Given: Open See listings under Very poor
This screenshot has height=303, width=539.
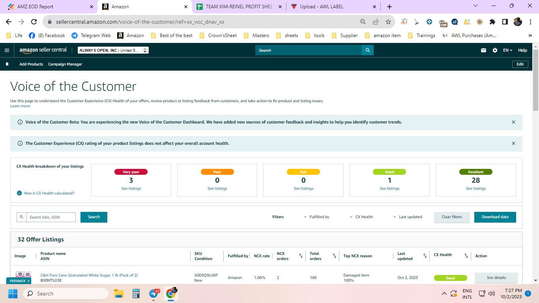Looking at the screenshot, I should pyautogui.click(x=131, y=189).
